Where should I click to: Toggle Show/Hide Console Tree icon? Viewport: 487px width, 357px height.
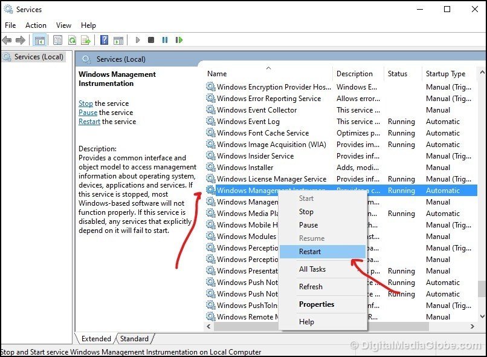[x=40, y=40]
